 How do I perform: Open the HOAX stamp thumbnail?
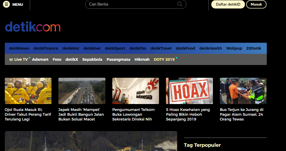189,91
